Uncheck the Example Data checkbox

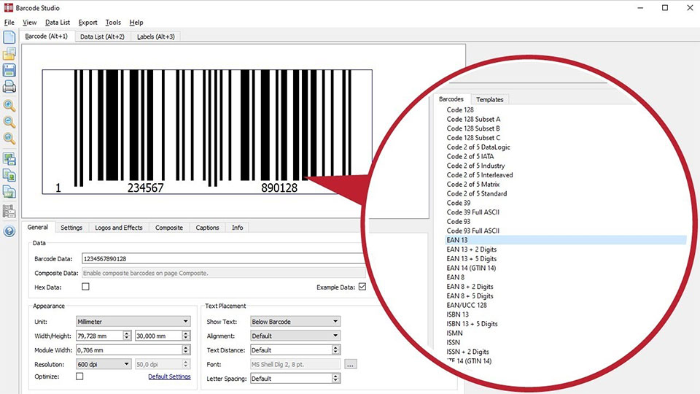click(362, 287)
